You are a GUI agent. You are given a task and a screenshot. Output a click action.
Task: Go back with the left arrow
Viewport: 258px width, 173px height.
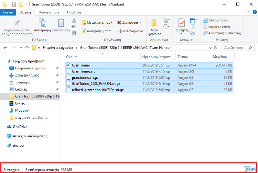6,48
